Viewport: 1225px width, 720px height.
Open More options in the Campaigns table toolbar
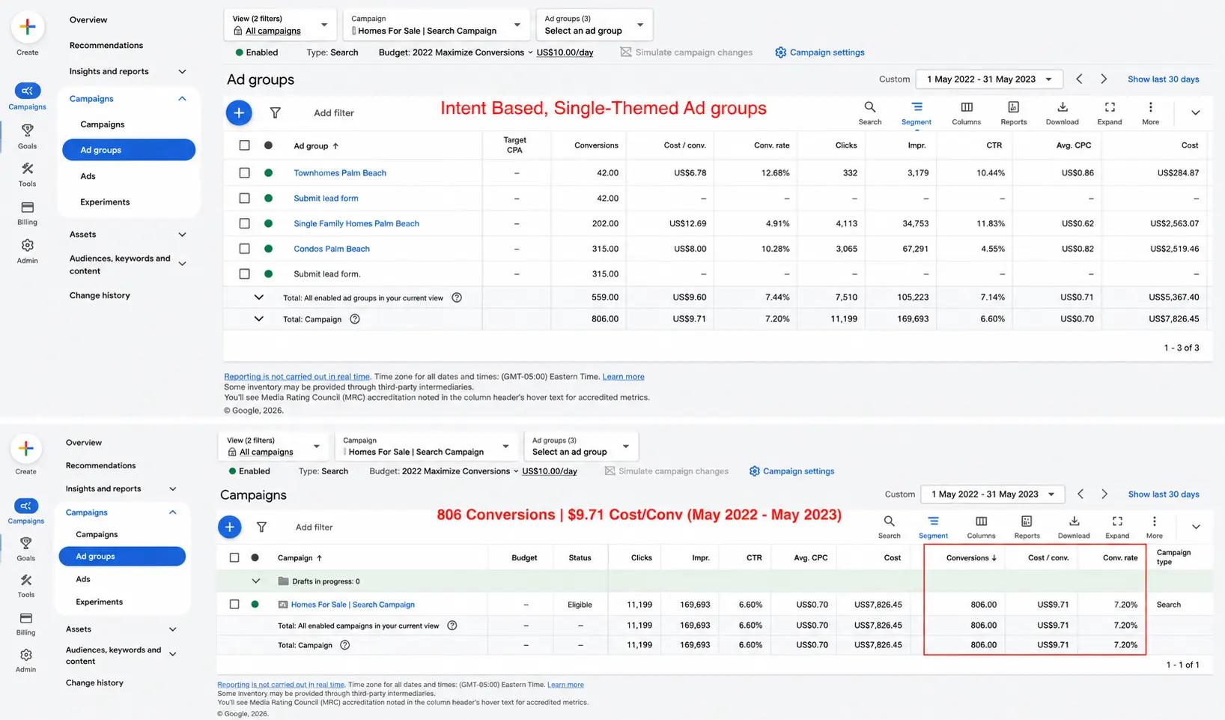[x=1154, y=527]
